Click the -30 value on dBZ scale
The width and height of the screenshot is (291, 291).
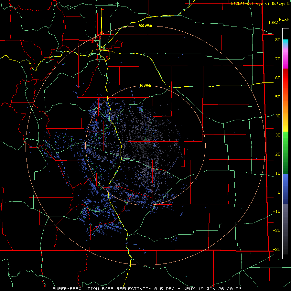(276, 249)
